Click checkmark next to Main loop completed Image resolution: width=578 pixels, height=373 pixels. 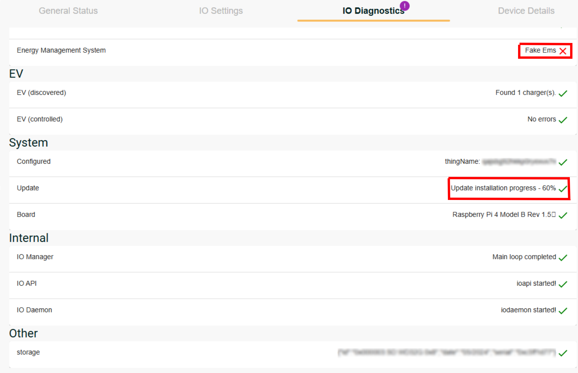[x=563, y=258]
